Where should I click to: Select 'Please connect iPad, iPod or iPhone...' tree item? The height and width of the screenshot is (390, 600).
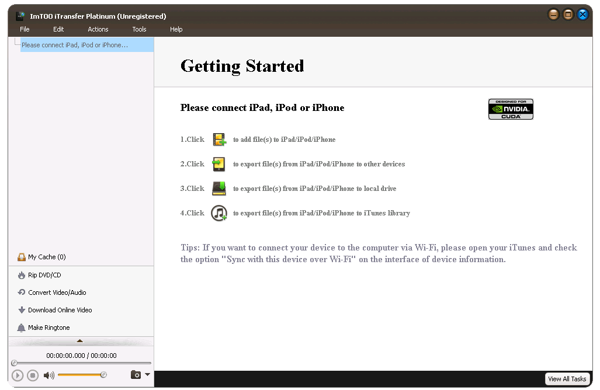(87, 45)
